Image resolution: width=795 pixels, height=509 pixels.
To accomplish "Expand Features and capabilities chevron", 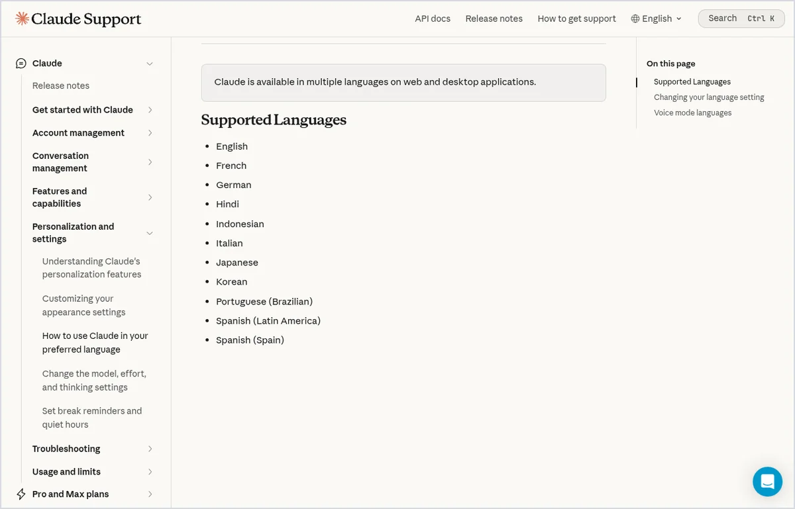I will tap(150, 197).
